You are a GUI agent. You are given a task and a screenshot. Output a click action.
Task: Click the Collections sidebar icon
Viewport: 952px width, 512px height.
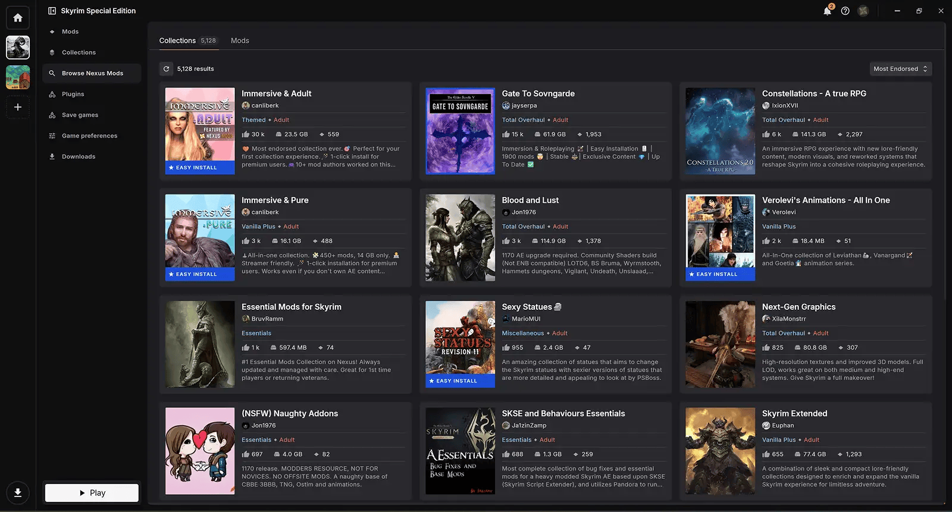pos(52,52)
